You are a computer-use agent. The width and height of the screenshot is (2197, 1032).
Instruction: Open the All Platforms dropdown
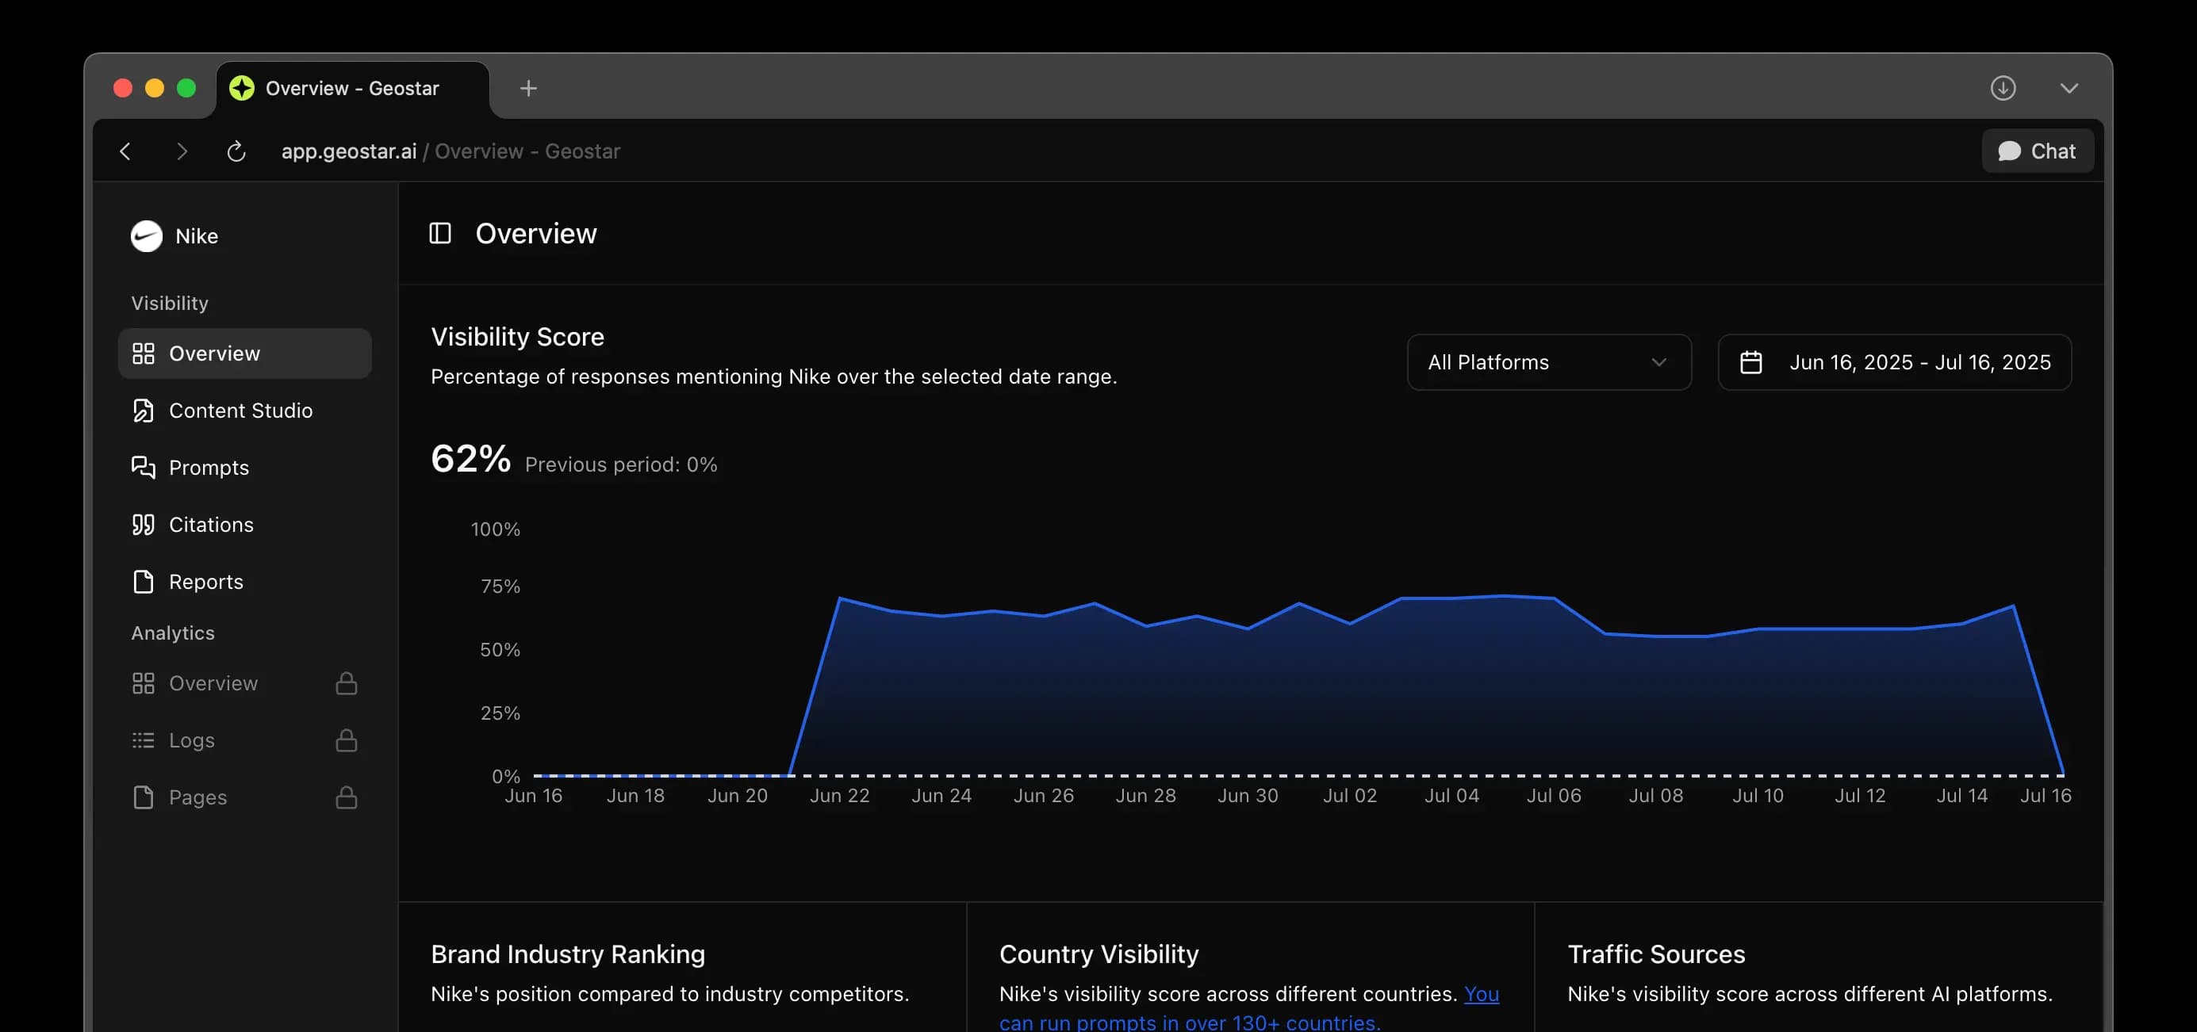(x=1549, y=362)
